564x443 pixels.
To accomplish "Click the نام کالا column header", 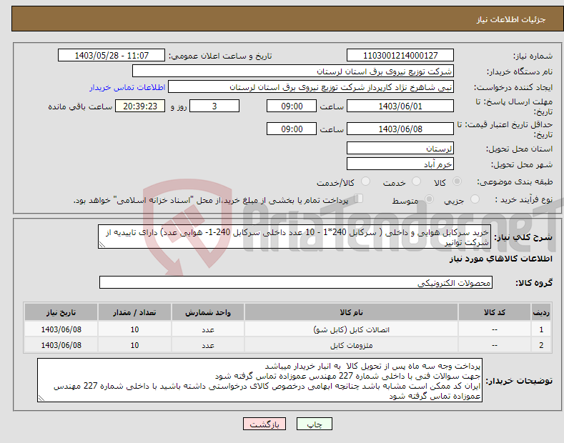I will [351, 312].
